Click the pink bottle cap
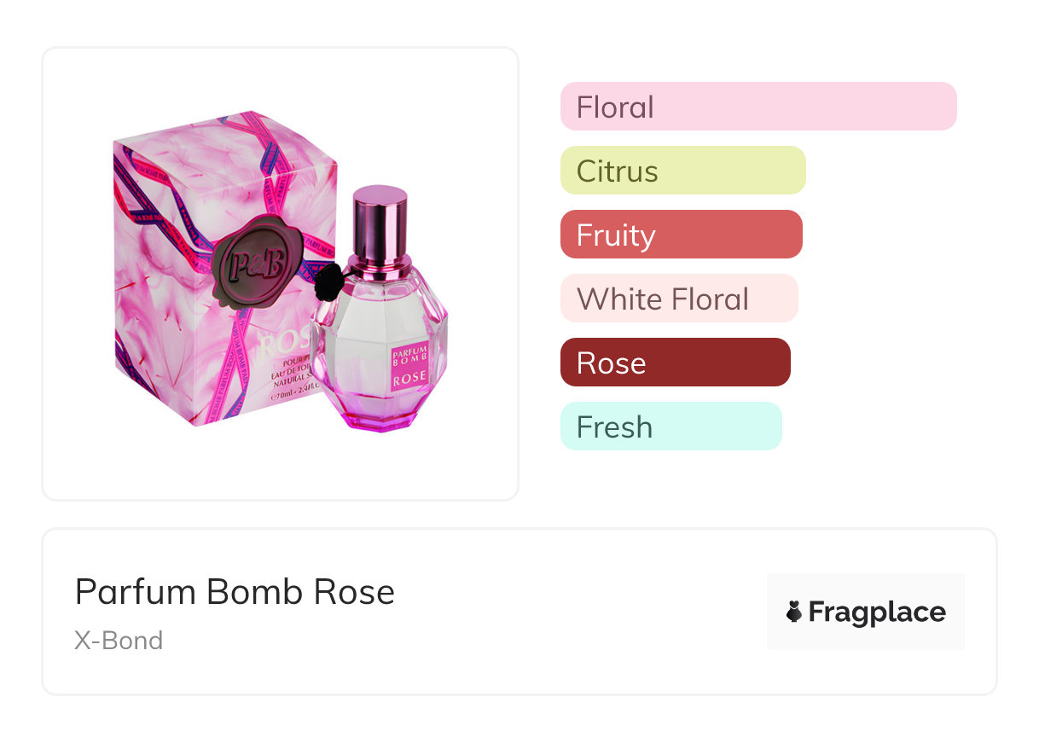 coord(380,218)
